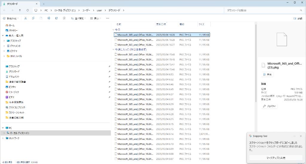Viewport: 306px width, 164px height.
Task: Expand ローカル ディスク (C:) tree node
Action: point(4,133)
